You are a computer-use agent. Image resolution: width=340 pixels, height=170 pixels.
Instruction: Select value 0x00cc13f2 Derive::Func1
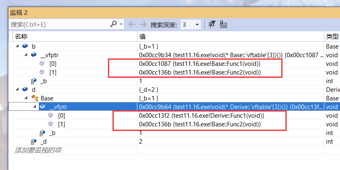click(201, 116)
